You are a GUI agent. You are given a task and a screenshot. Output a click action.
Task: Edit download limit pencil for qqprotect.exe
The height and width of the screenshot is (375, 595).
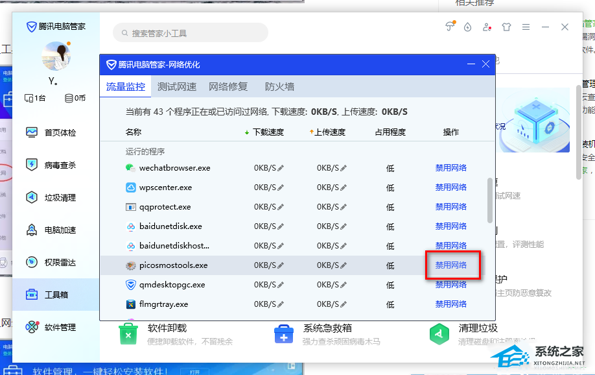tap(281, 207)
